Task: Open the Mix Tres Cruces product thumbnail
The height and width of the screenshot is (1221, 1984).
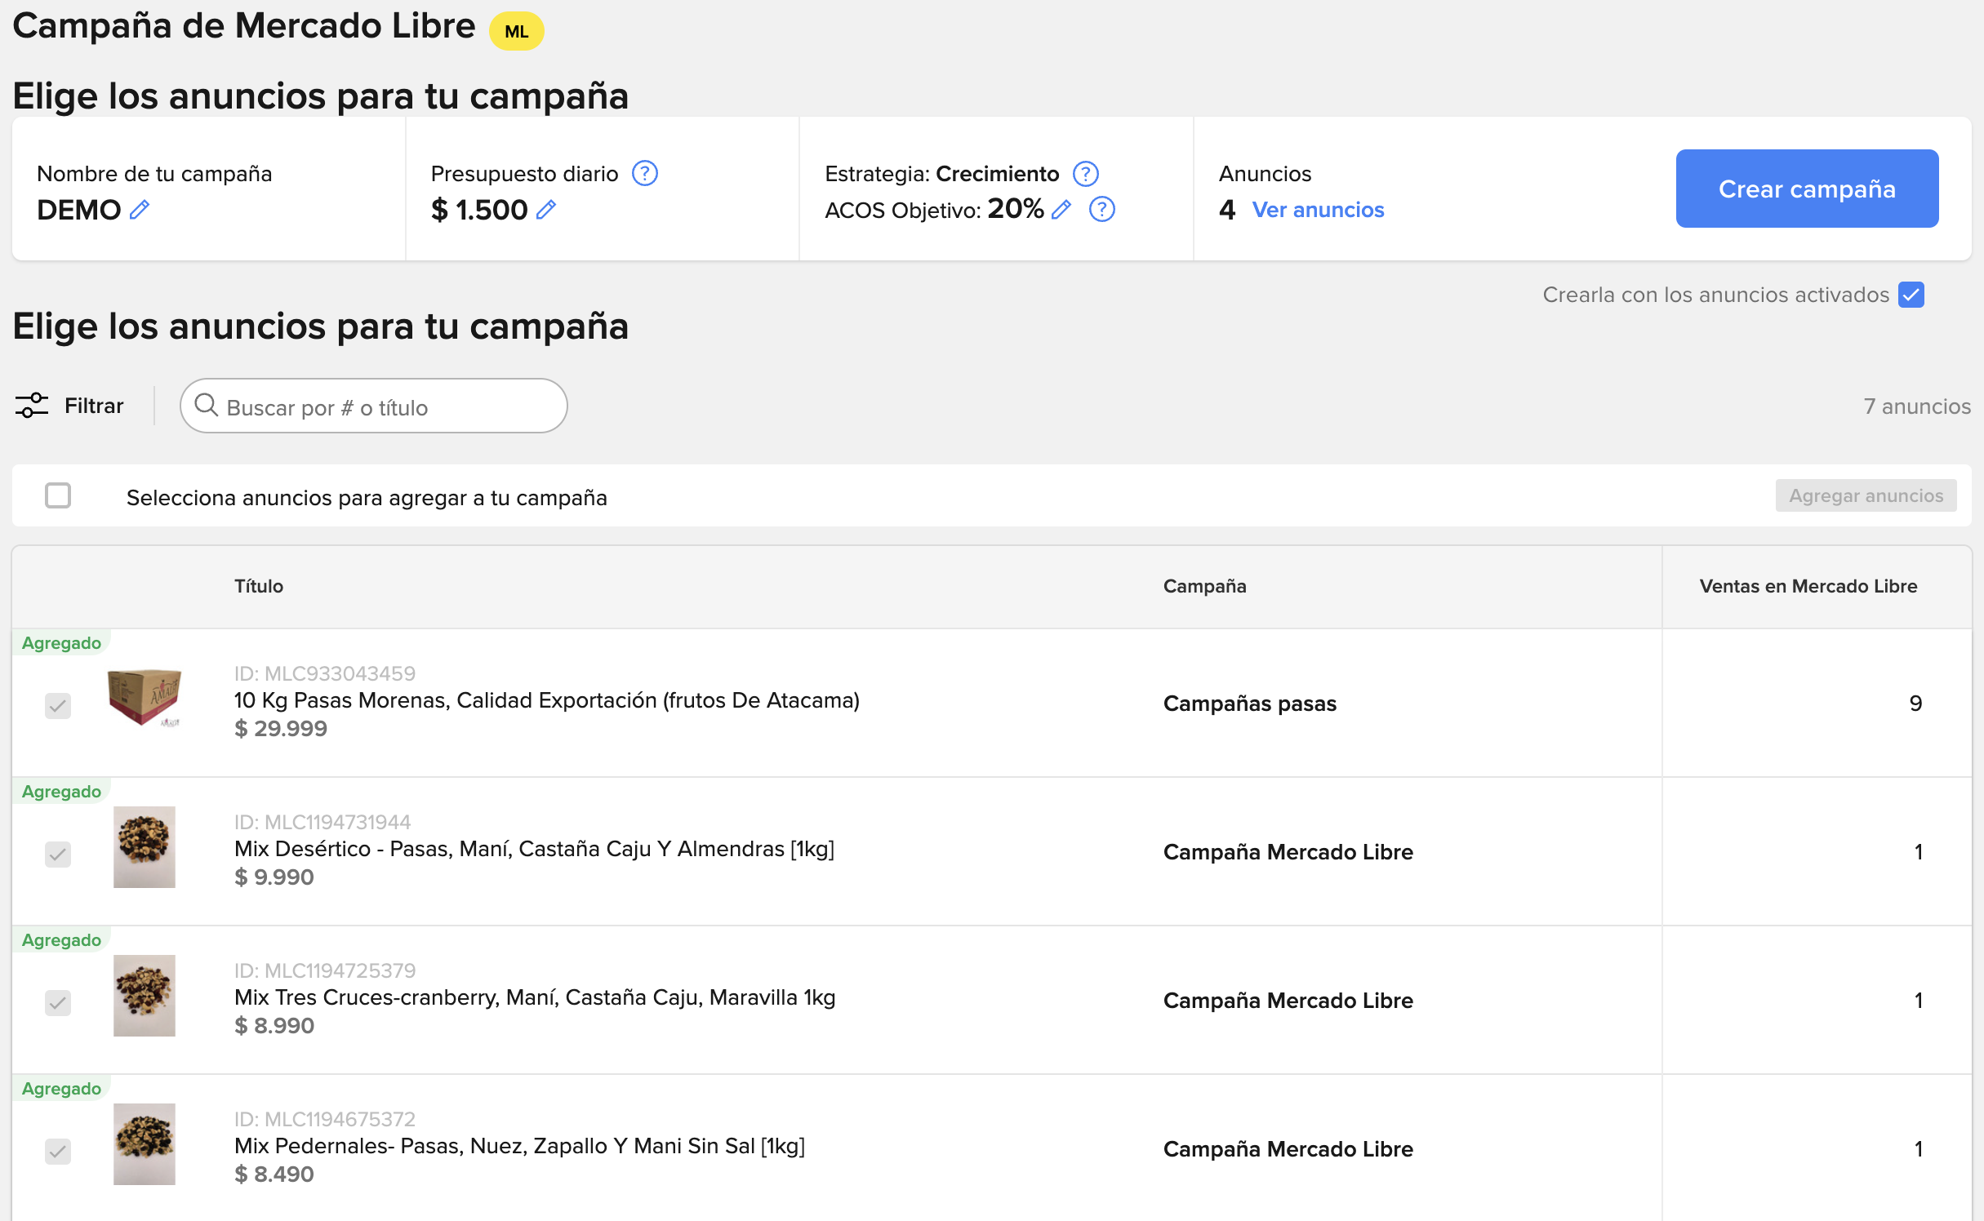Action: [145, 996]
